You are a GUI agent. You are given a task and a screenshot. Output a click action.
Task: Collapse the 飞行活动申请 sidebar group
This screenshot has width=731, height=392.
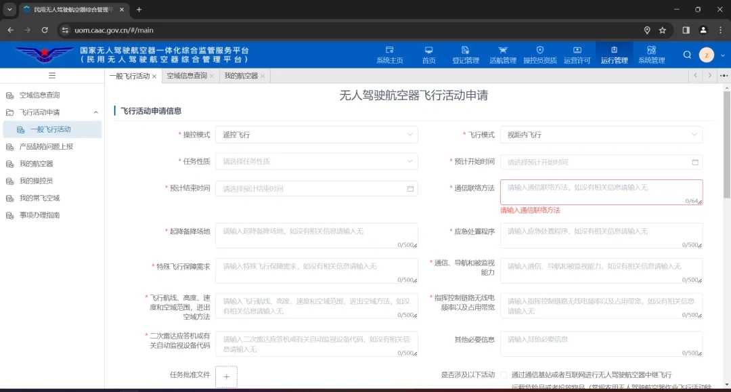point(95,112)
